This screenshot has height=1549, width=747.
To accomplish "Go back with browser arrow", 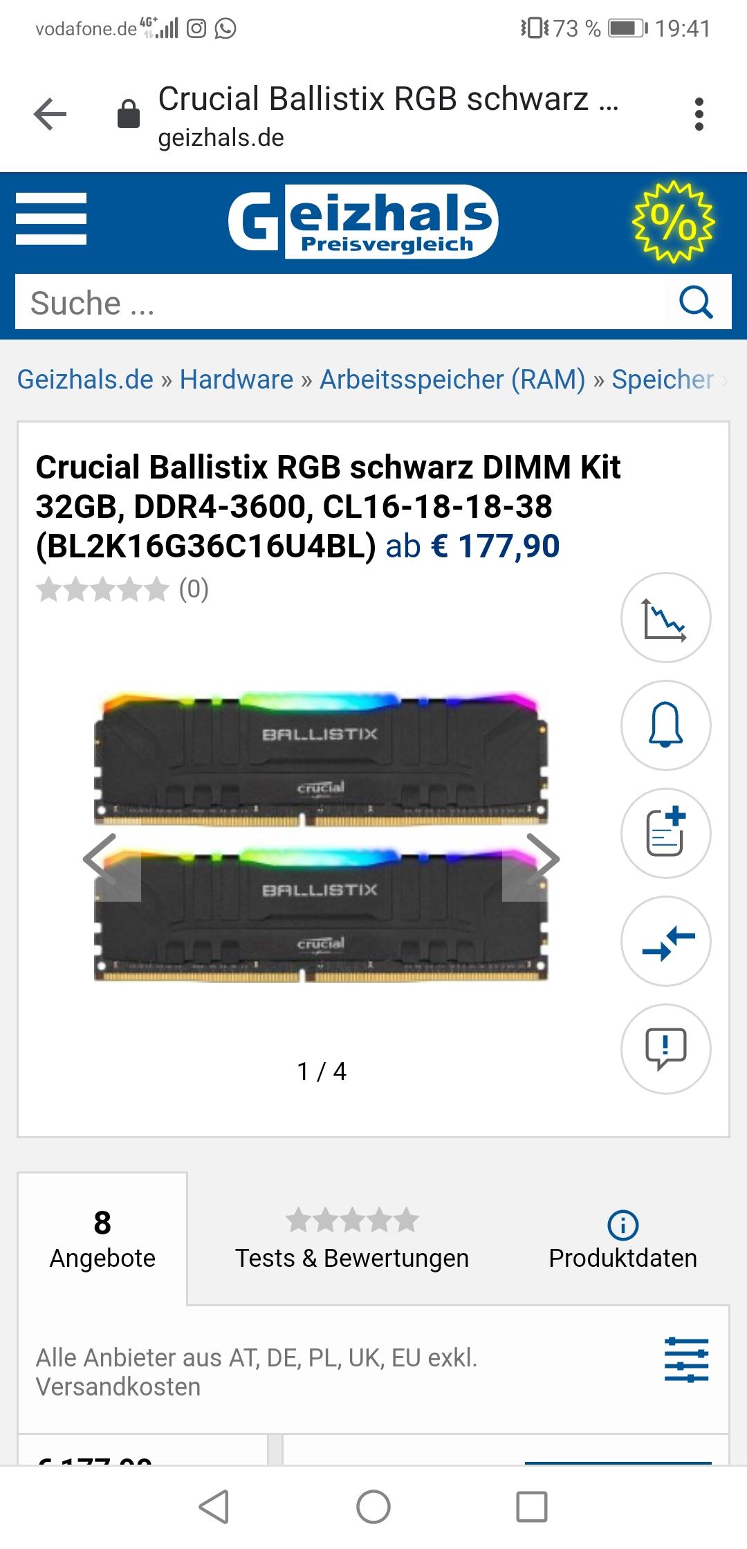I will [x=50, y=114].
